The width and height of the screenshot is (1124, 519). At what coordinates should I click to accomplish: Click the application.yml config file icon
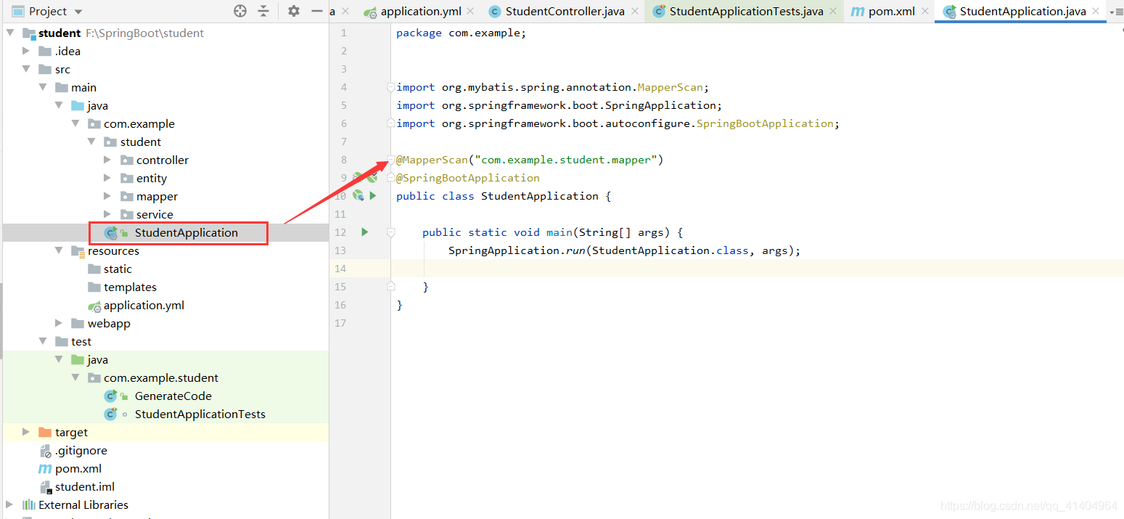coord(95,305)
